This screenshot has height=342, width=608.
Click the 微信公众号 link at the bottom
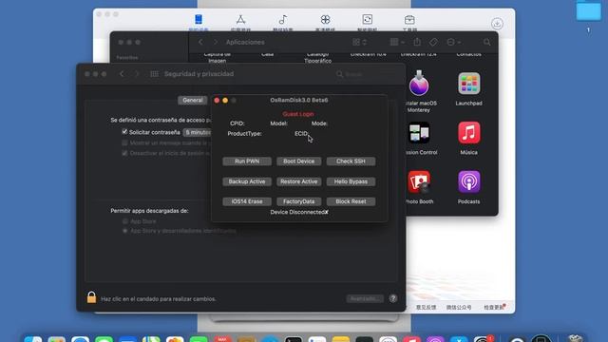459,307
